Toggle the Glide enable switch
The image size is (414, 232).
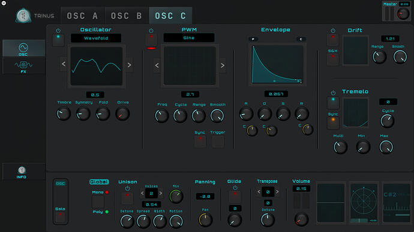coord(235,197)
